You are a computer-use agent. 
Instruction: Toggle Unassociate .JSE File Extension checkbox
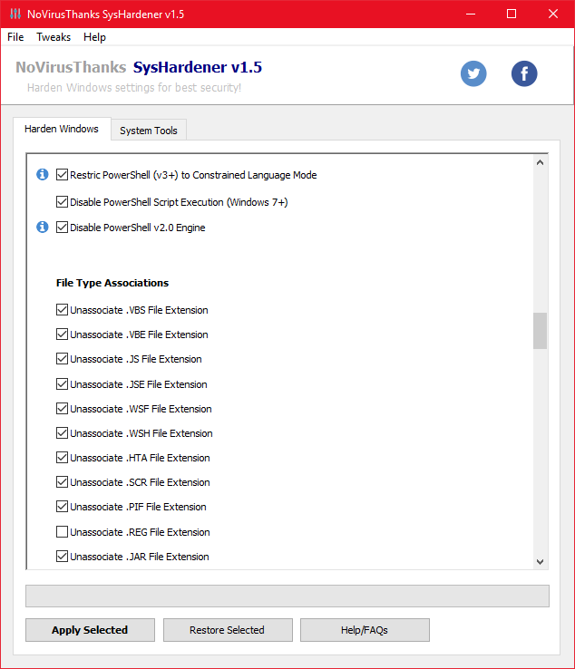click(62, 384)
